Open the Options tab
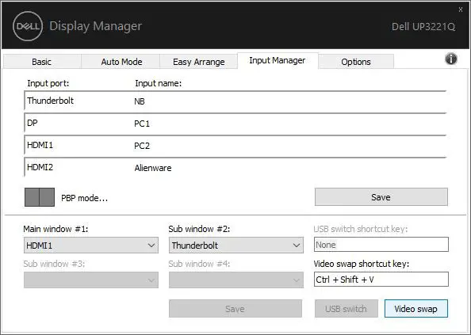Image resolution: width=471 pixels, height=335 pixels. (x=356, y=62)
